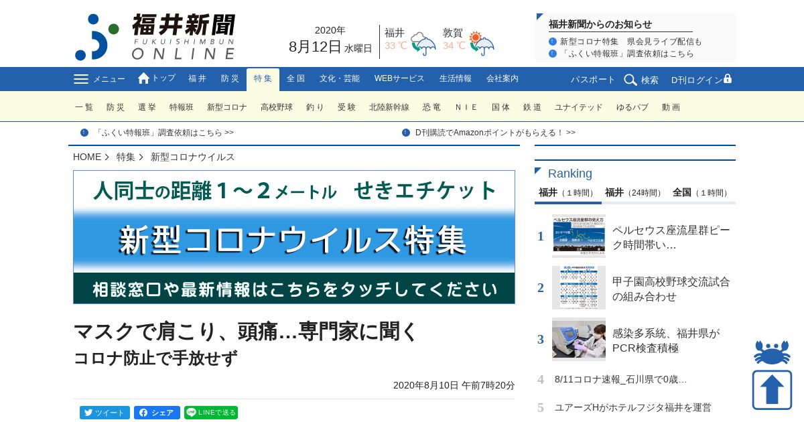804x422 pixels.
Task: Click the ticker ふくい特報班 調査依頼はこちら link
Action: [x=164, y=133]
